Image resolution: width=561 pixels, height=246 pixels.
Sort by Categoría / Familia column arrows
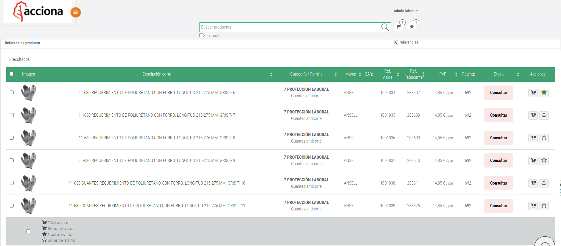pyautogui.click(x=336, y=74)
